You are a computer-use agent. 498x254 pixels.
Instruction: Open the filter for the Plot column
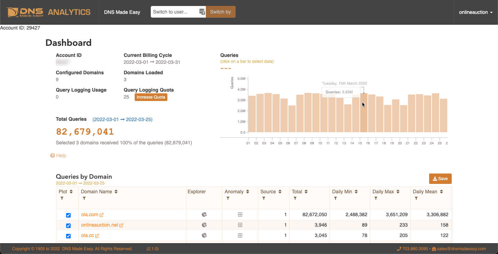coord(62,198)
